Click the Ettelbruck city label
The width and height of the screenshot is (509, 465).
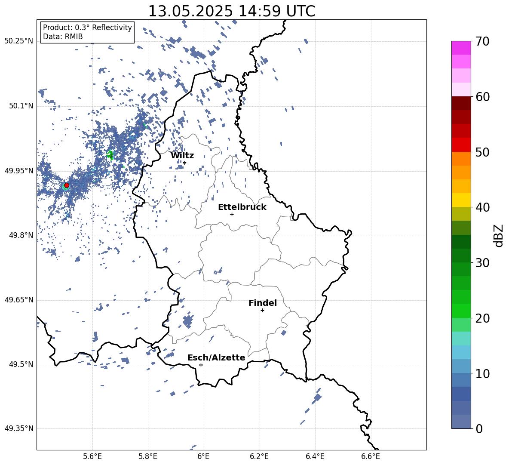tap(242, 207)
